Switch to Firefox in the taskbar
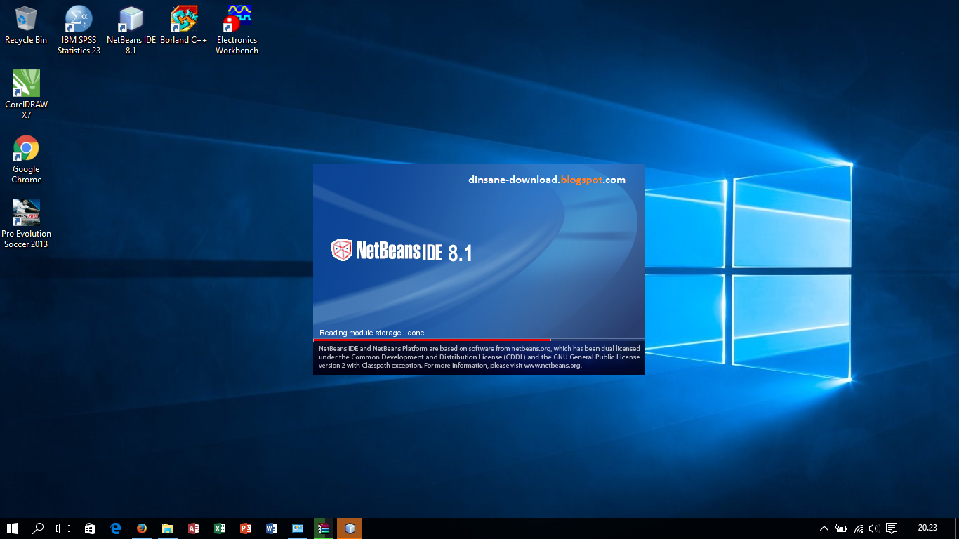The height and width of the screenshot is (539, 959). [142, 528]
